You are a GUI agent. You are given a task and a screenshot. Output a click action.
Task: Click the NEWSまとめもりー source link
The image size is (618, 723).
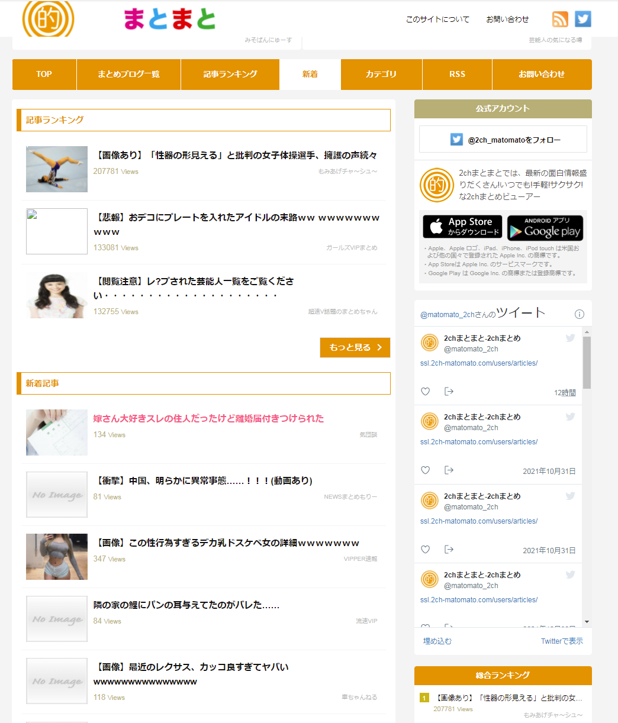click(x=350, y=497)
